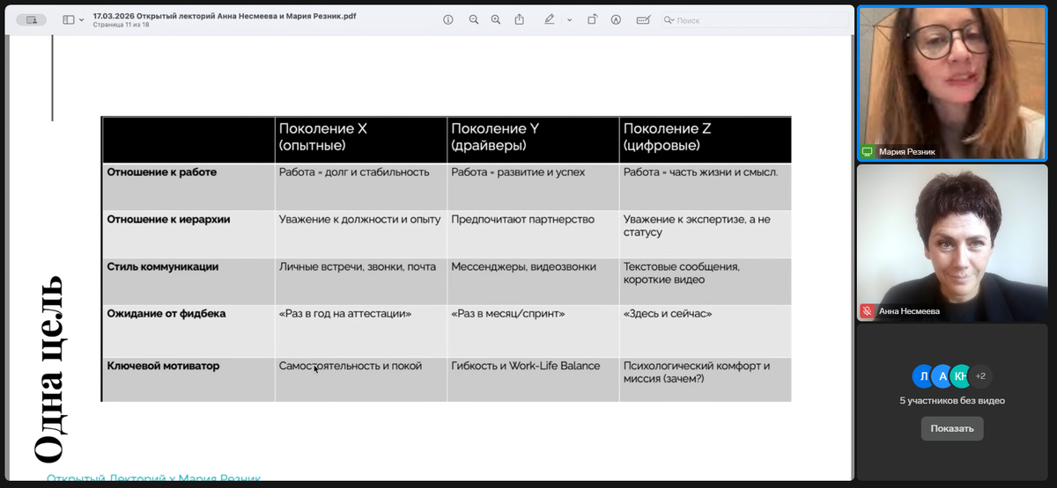This screenshot has height=488, width=1057.
Task: Click the 'Ожидание от фидбека' row label
Action: click(x=166, y=313)
